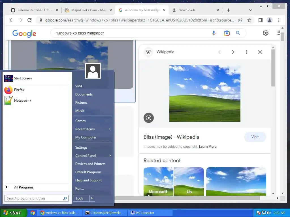Viewport: 290px width, 217px height.
Task: Click the Google Lens icon on image
Action: [149, 118]
